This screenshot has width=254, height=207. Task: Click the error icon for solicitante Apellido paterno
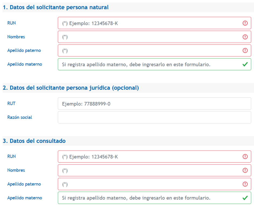(x=245, y=50)
